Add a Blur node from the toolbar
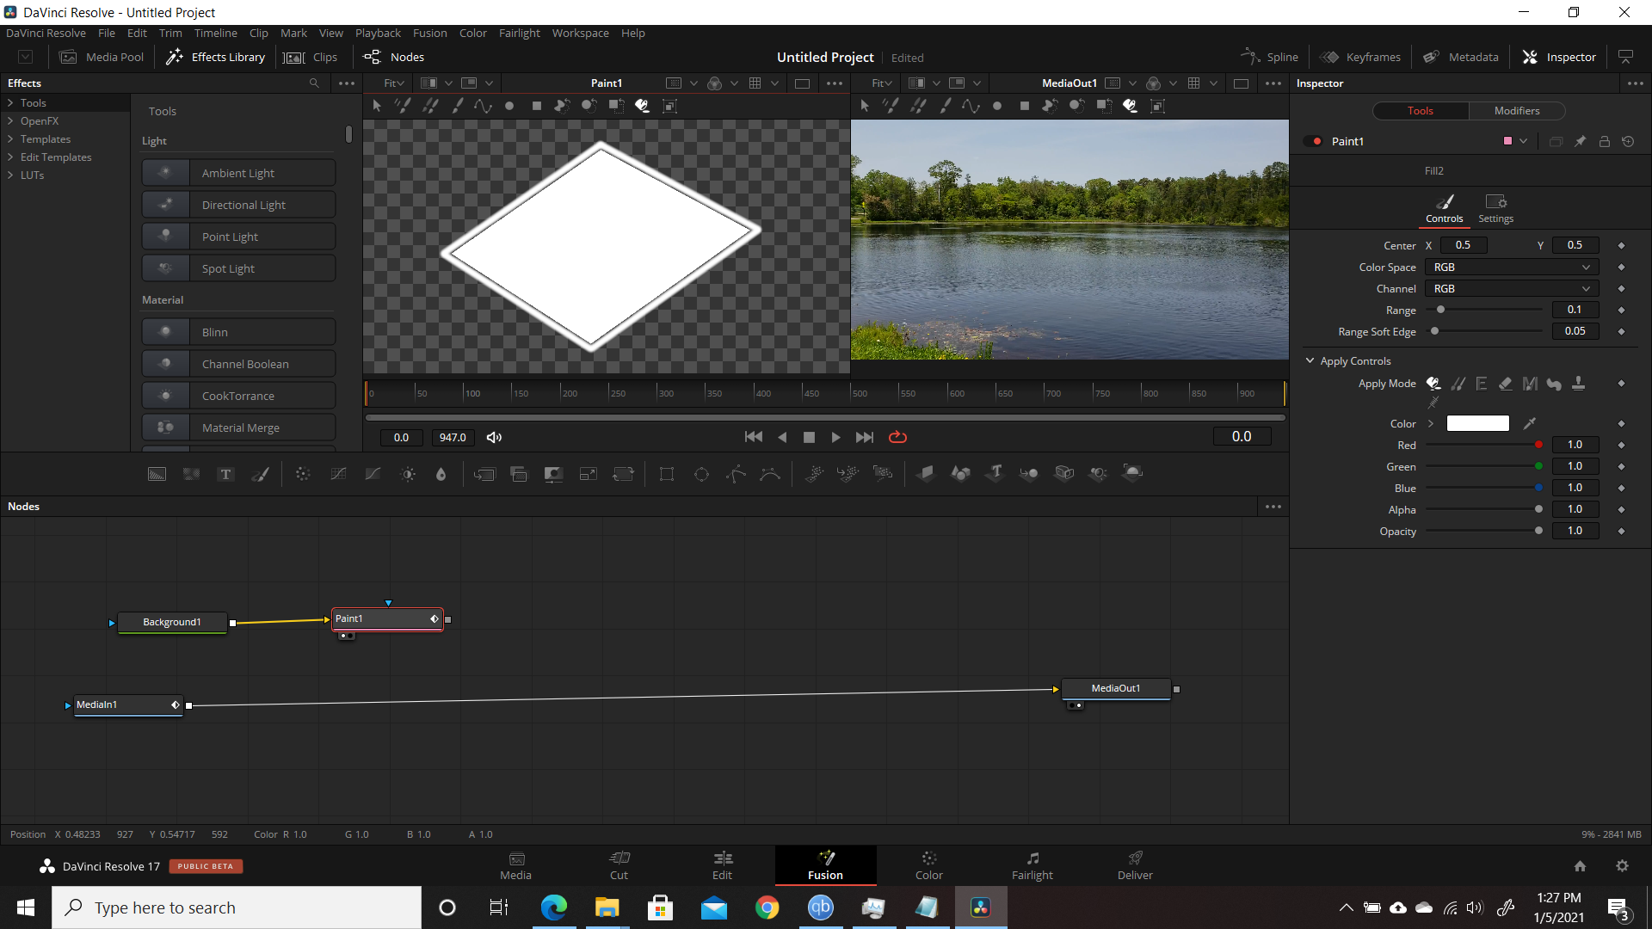 pyautogui.click(x=441, y=474)
